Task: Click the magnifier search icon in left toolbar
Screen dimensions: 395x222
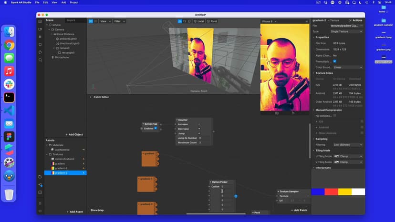Action: click(40, 60)
